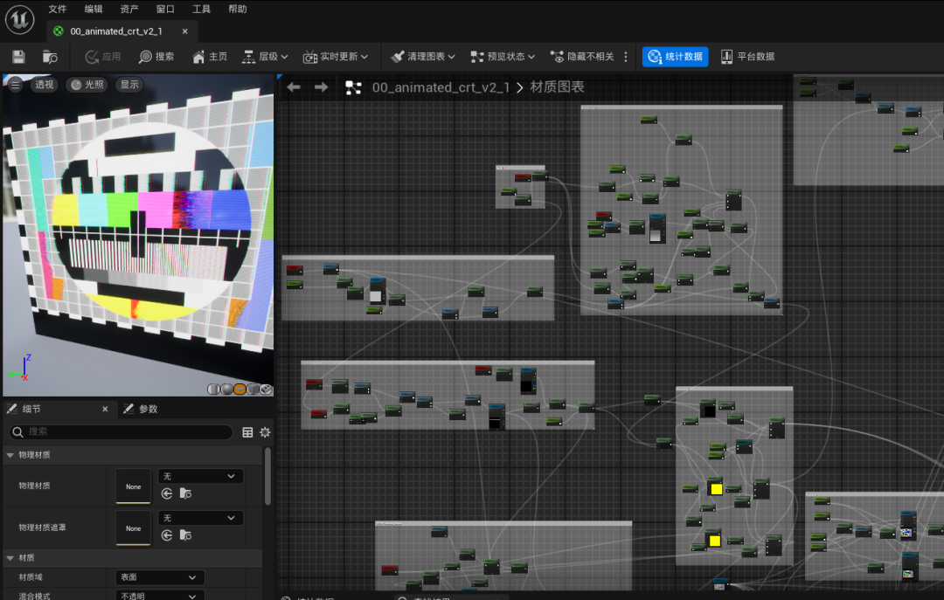Open the 清理图表 clean graph dropdown
This screenshot has width=944, height=600.
(x=423, y=57)
